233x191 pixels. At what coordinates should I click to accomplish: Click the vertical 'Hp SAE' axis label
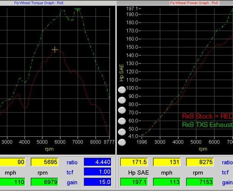click(x=122, y=73)
